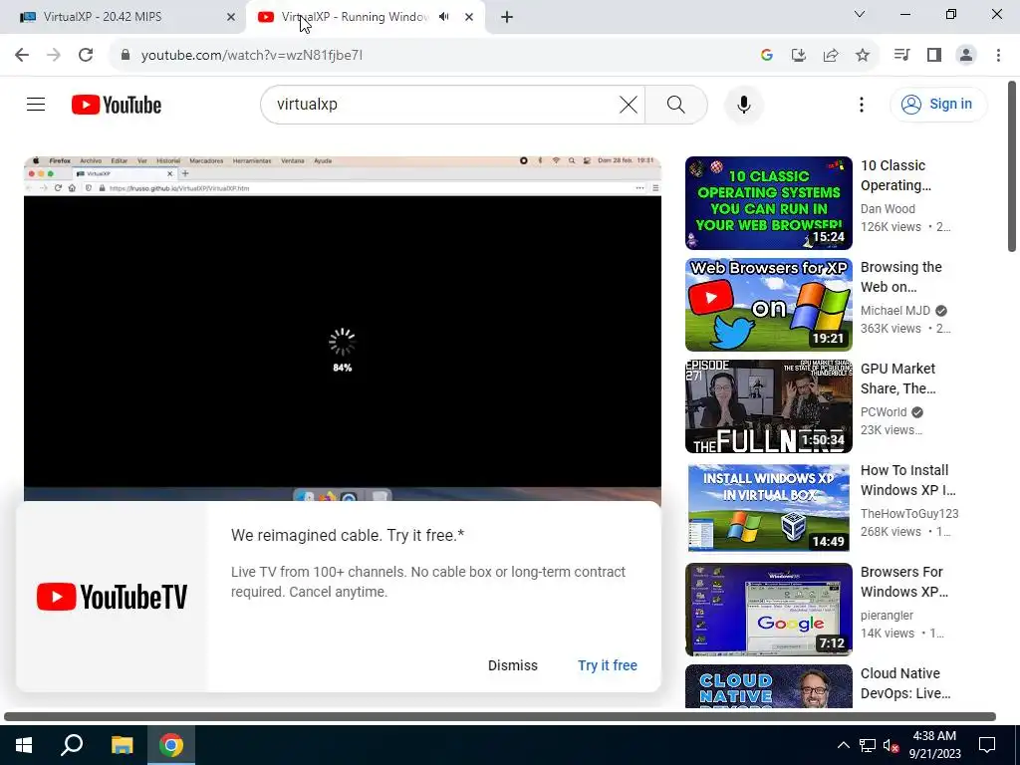Click the network tray icon
This screenshot has width=1020, height=765.
868,745
